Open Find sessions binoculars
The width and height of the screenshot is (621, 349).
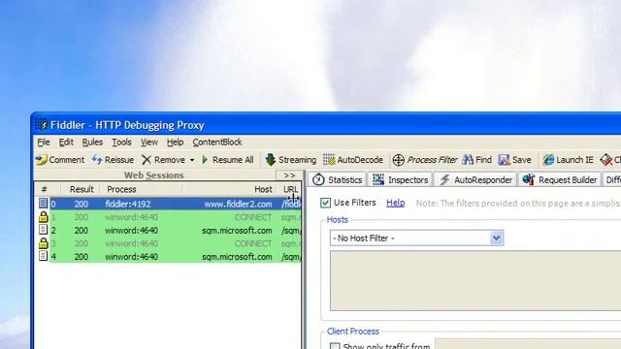click(468, 160)
